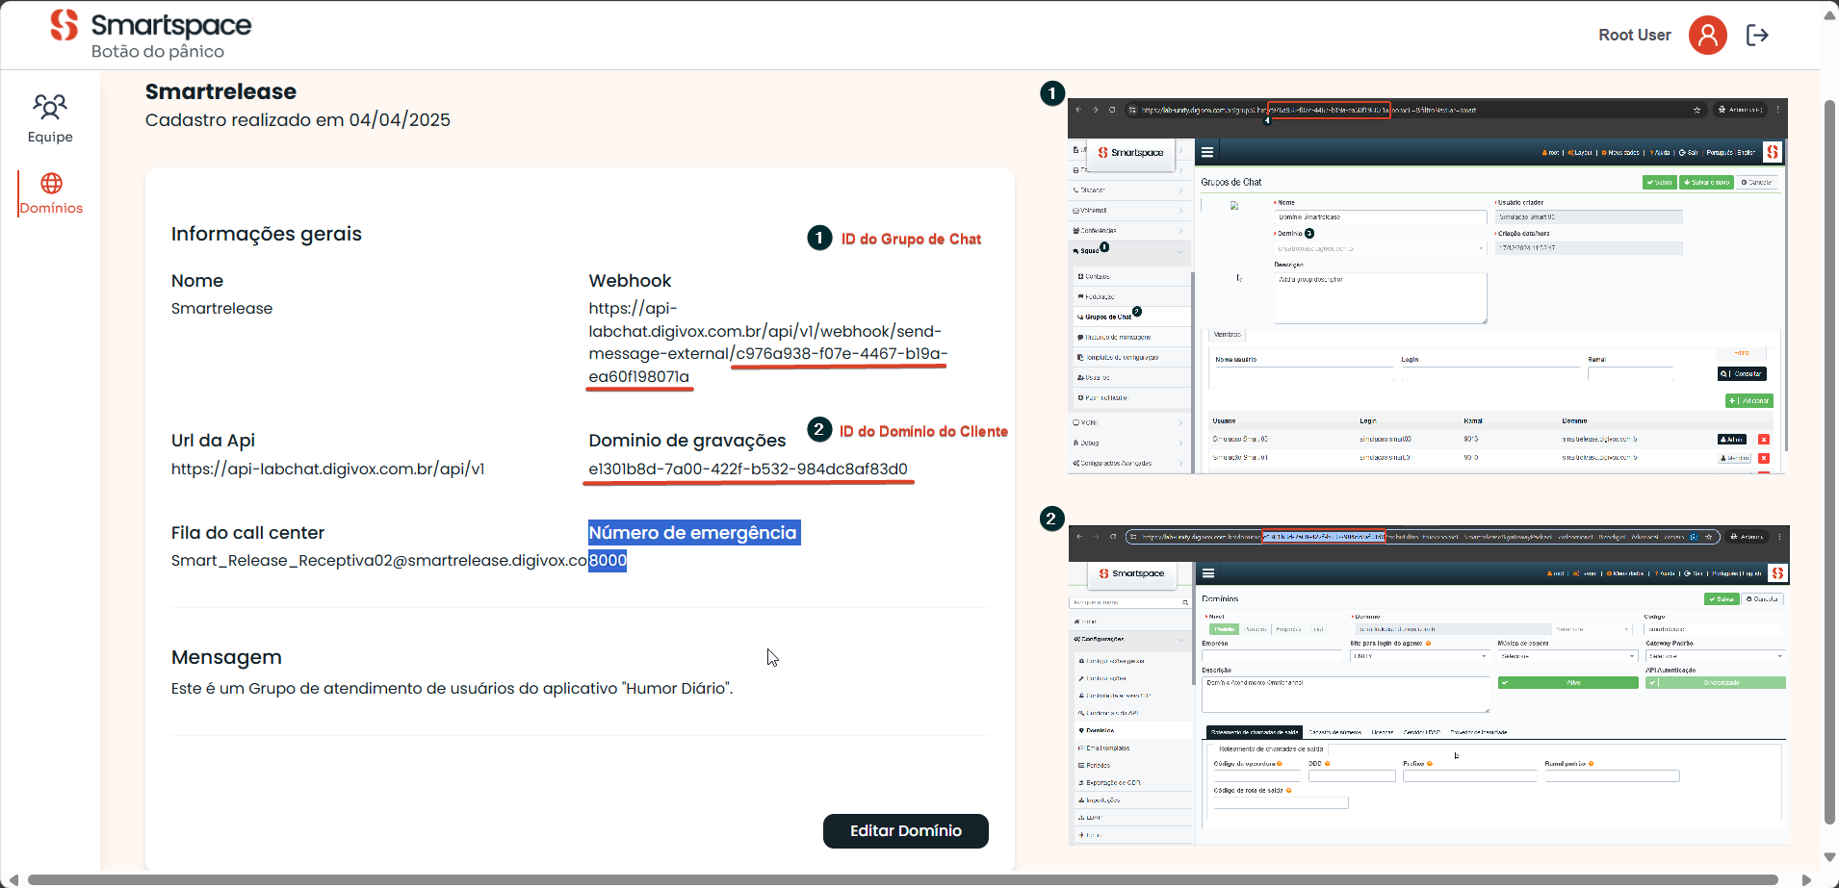This screenshot has height=888, width=1839.
Task: Click the vertical page scrollbar
Action: (x=1829, y=462)
